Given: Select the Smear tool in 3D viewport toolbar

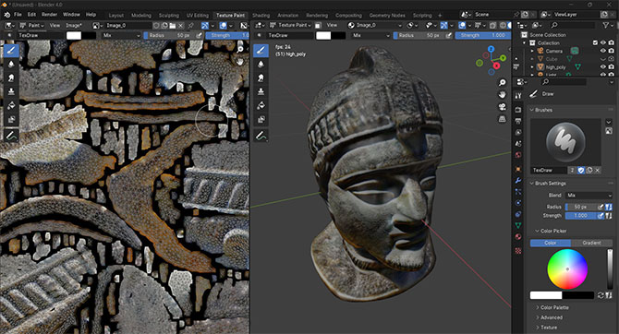Looking at the screenshot, I should [261, 78].
